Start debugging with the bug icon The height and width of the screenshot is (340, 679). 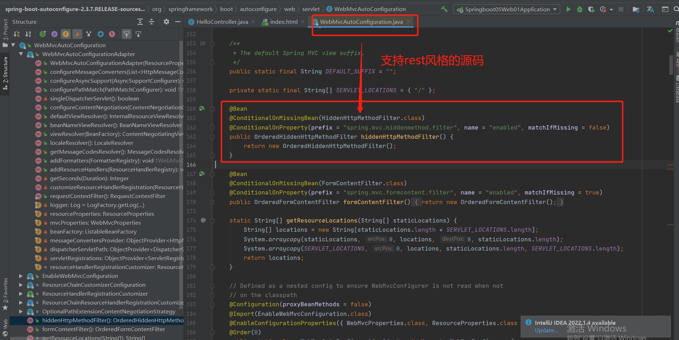point(580,9)
